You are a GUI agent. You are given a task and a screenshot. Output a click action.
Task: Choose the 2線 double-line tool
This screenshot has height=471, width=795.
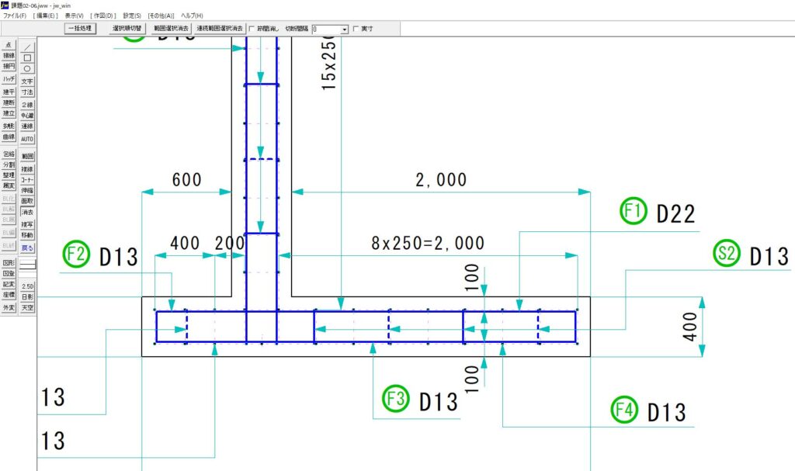click(x=27, y=105)
